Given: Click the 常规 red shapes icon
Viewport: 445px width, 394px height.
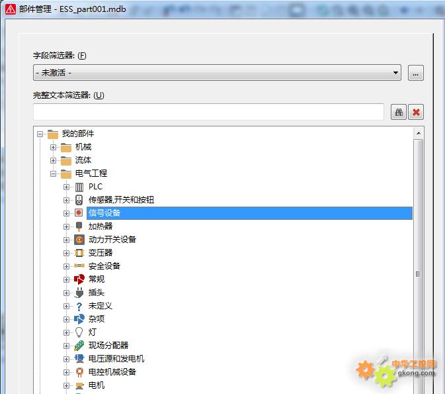Looking at the screenshot, I should click(x=79, y=279).
